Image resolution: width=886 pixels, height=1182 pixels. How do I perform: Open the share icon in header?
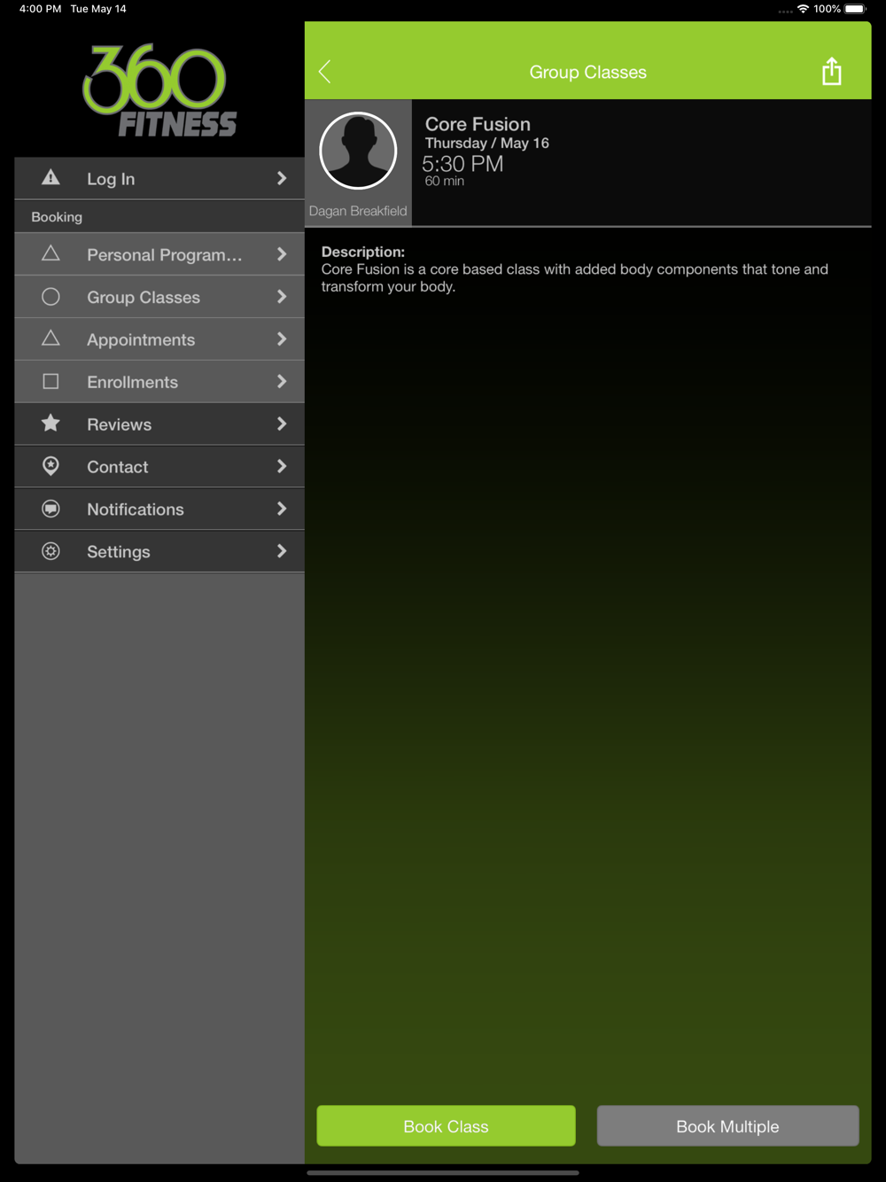point(831,71)
